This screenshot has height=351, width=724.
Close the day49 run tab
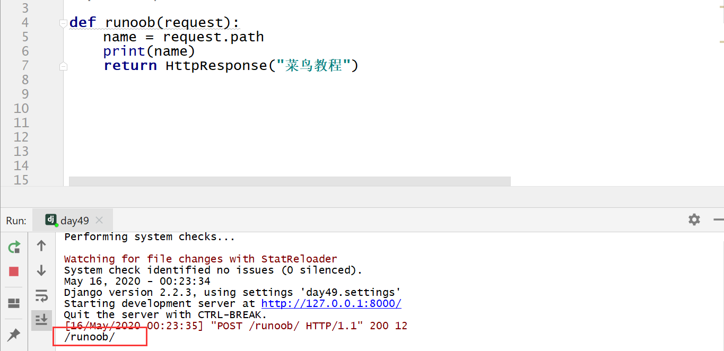99,221
